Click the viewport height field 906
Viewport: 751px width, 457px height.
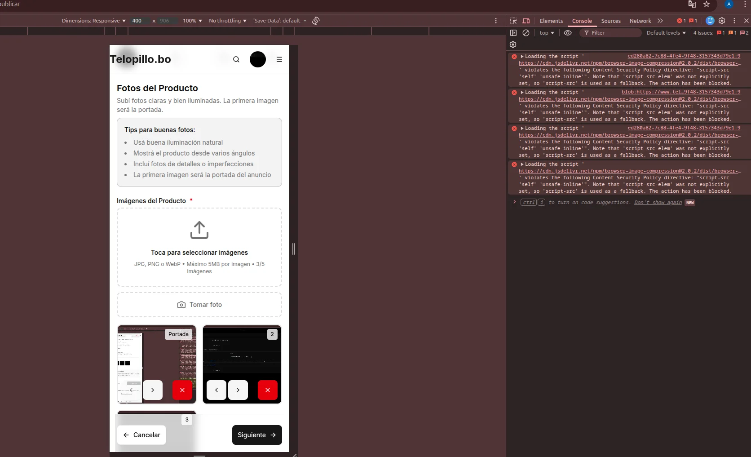coord(168,21)
